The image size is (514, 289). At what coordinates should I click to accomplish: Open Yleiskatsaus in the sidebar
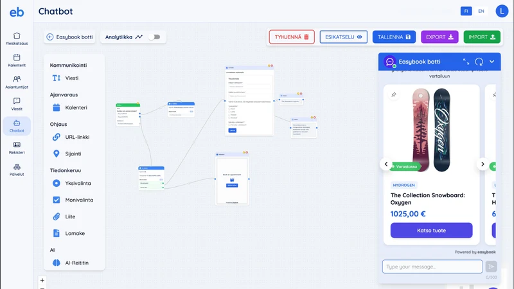[x=17, y=39]
